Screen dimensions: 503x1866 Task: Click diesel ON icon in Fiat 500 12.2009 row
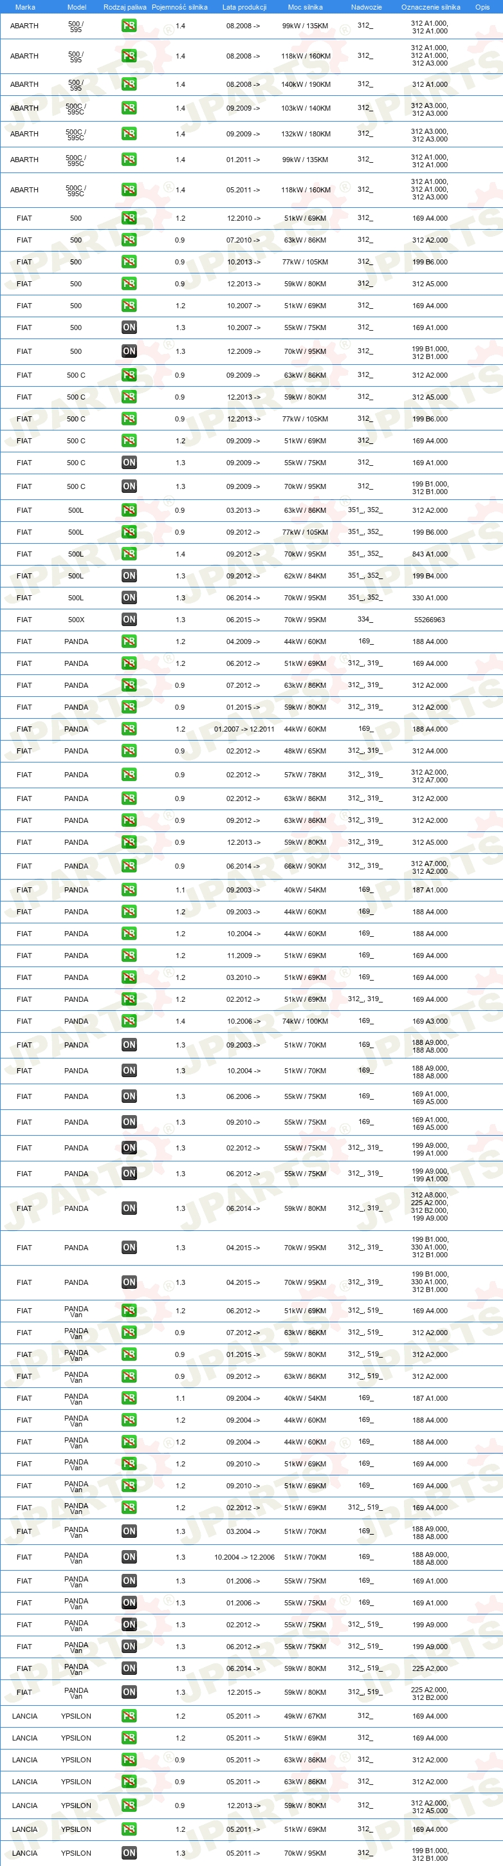pos(129,351)
